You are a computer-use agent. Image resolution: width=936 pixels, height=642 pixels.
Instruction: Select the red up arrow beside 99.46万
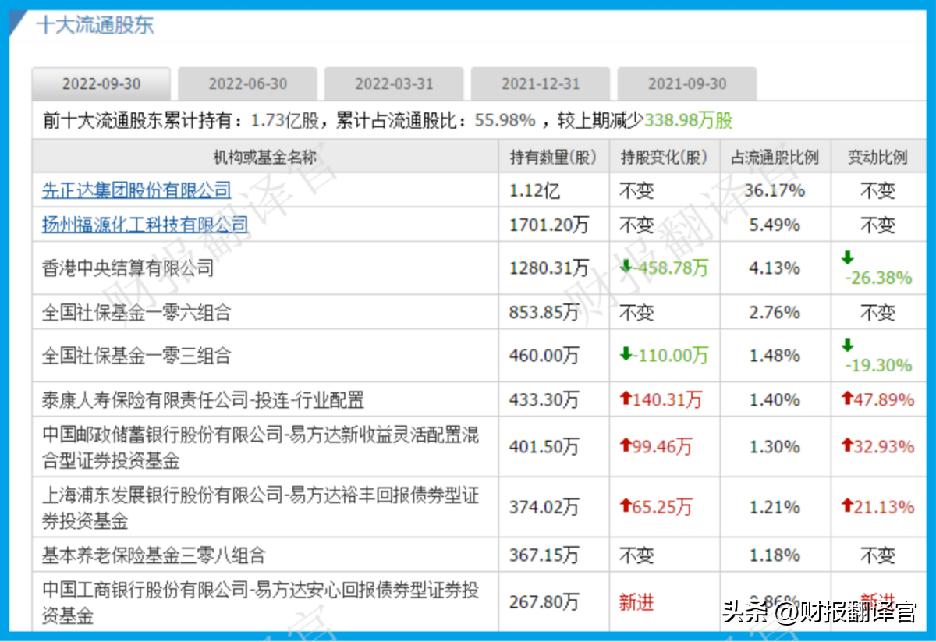pos(626,445)
